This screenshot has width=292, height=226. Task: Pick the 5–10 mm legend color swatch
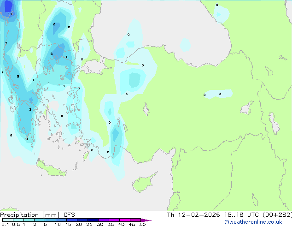(x=50, y=220)
